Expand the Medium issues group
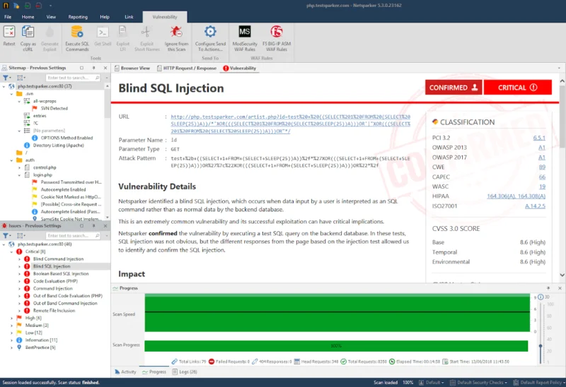Screen dimensions: 566x387 (x=11, y=325)
